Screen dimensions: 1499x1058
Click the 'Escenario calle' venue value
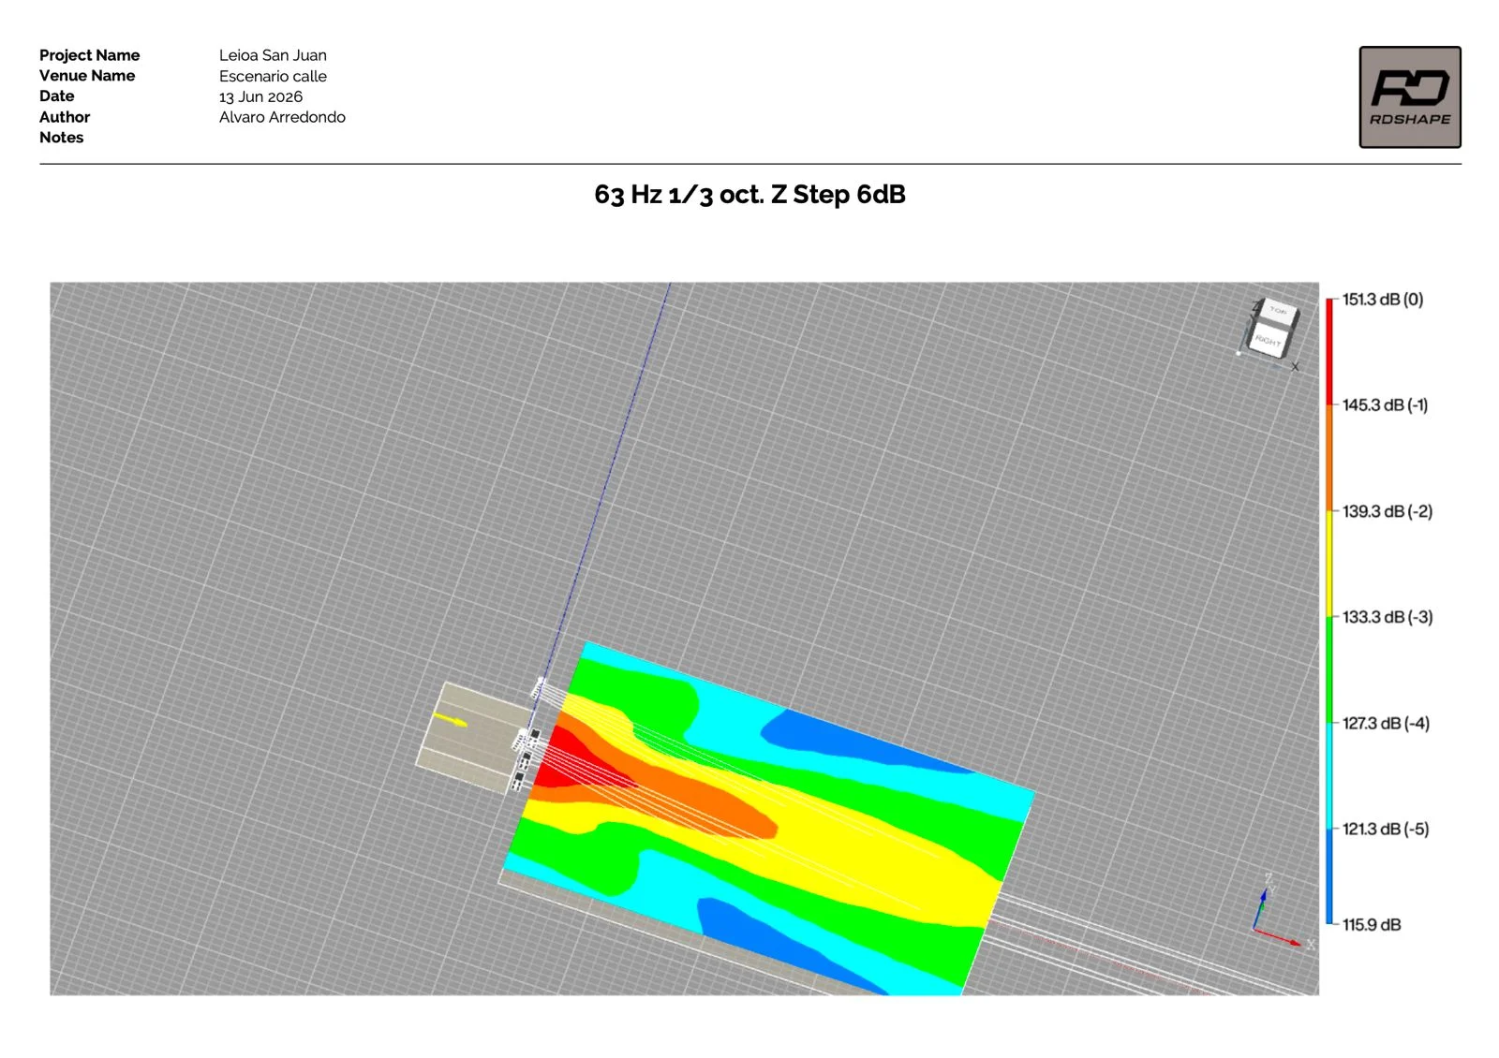pyautogui.click(x=273, y=76)
